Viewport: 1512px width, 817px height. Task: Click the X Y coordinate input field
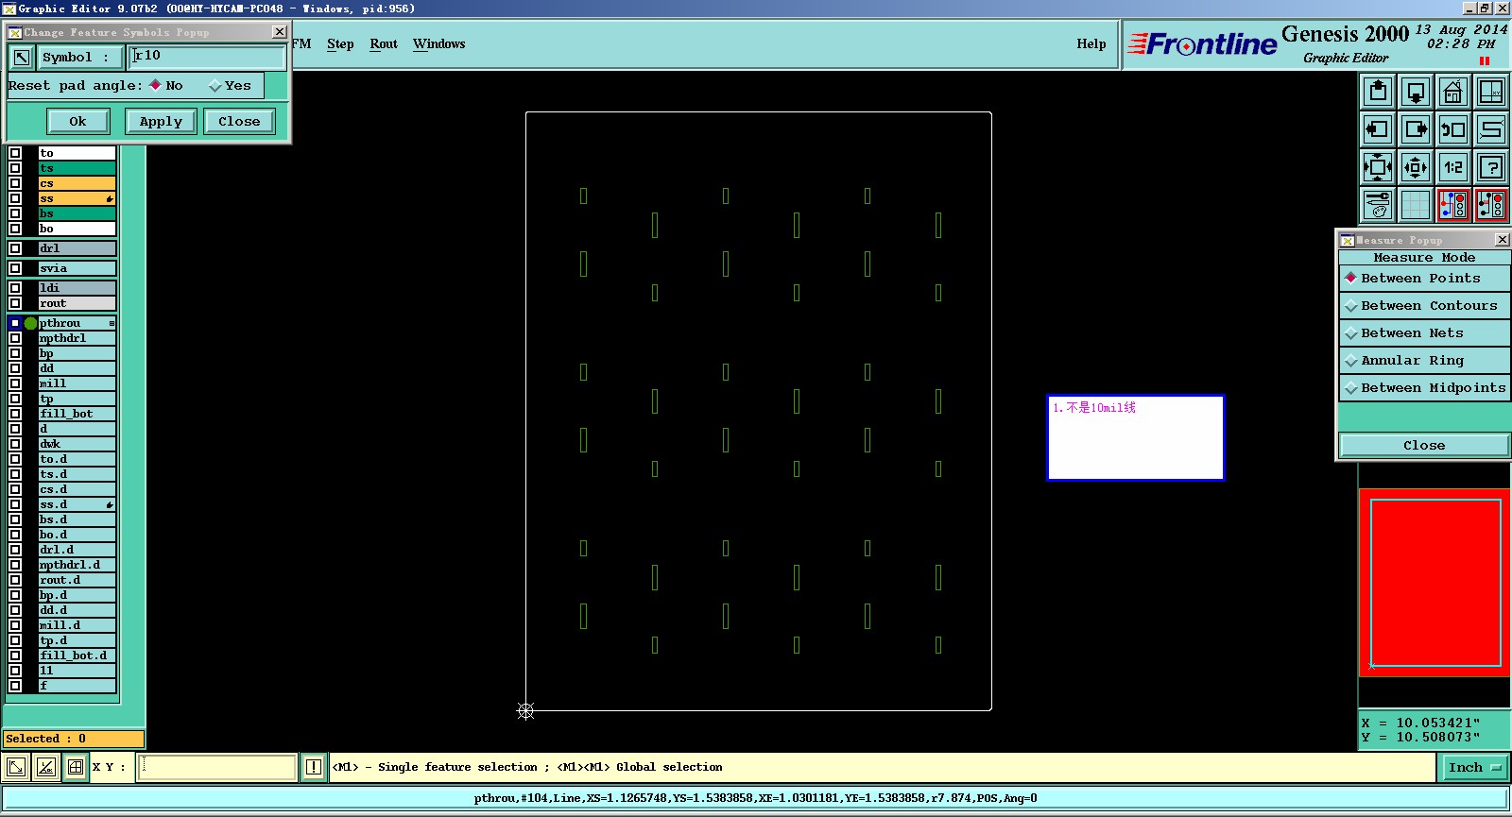point(216,767)
